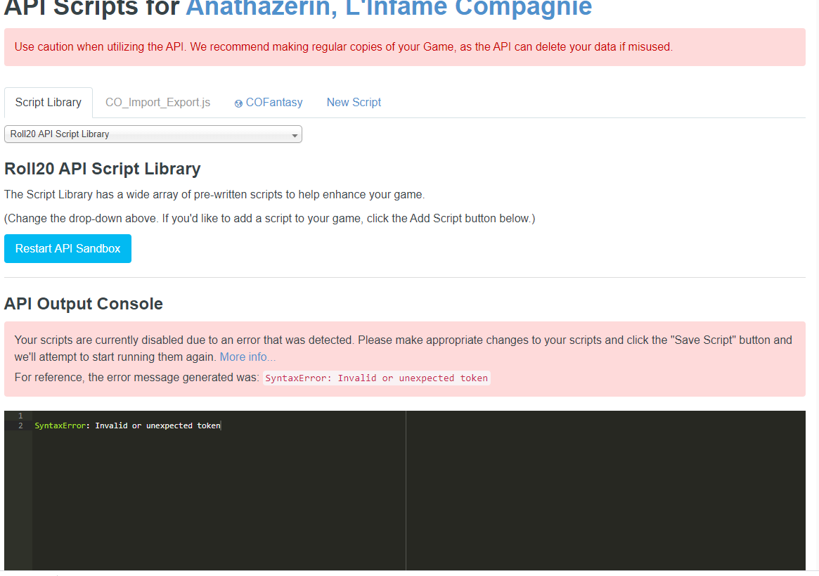Open the COFantasy script tab
The image size is (819, 576).
coord(273,103)
